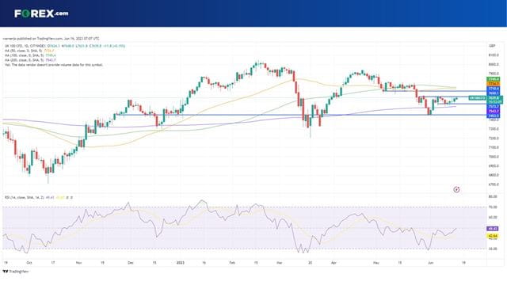Click the 70.00 RSI axis label
This screenshot has height=285, width=507.
[493, 207]
